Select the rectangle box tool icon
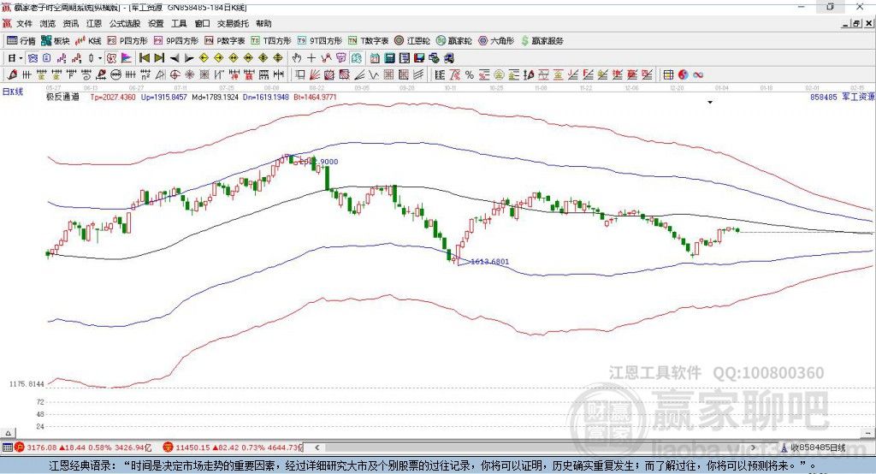The height and width of the screenshot is (474, 876). (x=300, y=75)
